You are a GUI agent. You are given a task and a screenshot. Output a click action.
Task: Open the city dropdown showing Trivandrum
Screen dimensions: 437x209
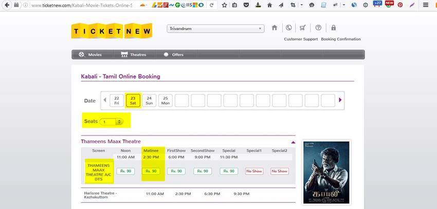215,29
